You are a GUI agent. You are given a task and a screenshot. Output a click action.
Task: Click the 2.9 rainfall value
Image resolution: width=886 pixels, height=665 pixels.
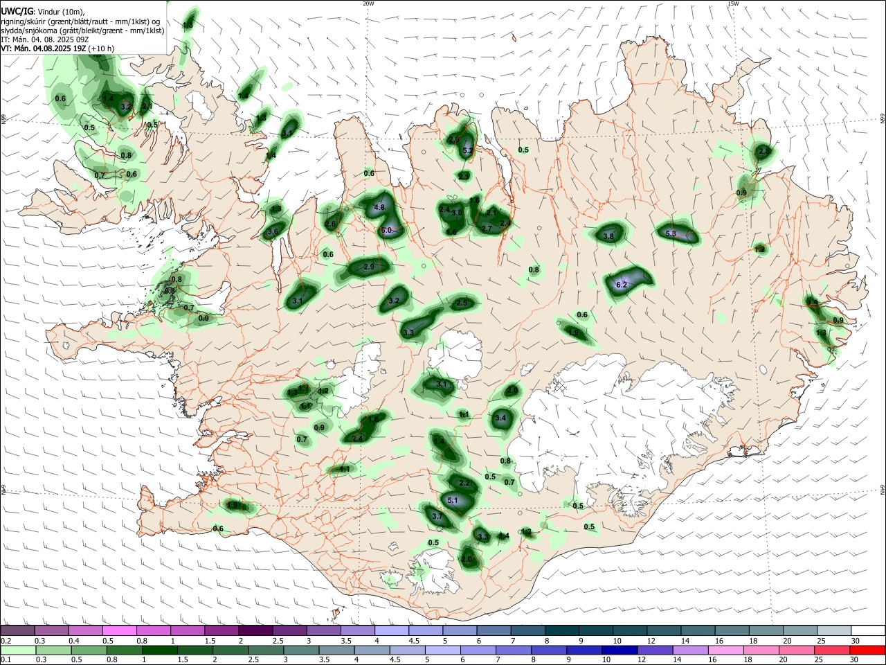tap(368, 267)
